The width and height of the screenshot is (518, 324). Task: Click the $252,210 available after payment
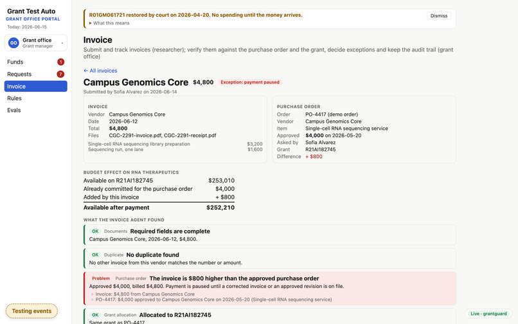coord(220,208)
